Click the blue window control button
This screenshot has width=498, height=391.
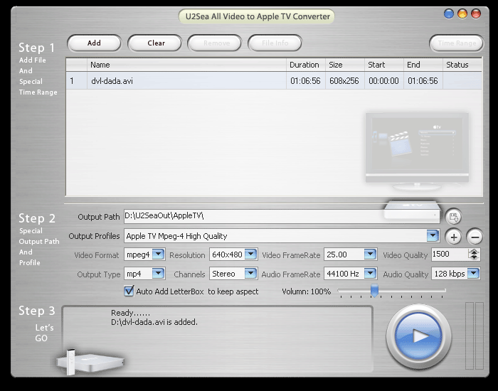point(448,14)
